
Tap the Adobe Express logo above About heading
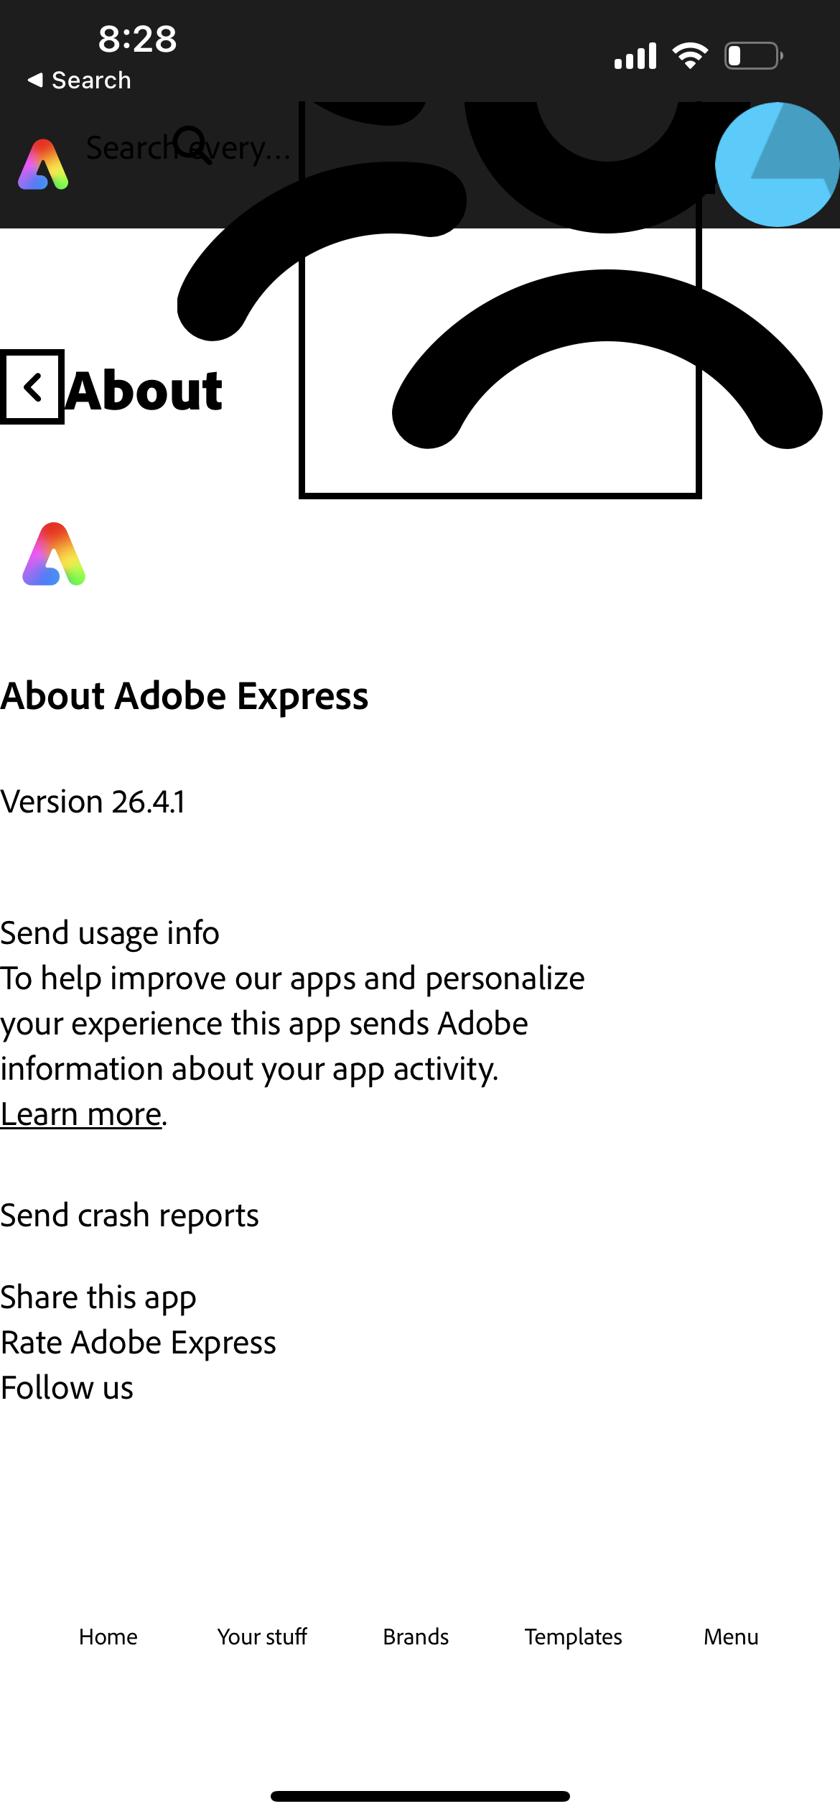pos(54,554)
